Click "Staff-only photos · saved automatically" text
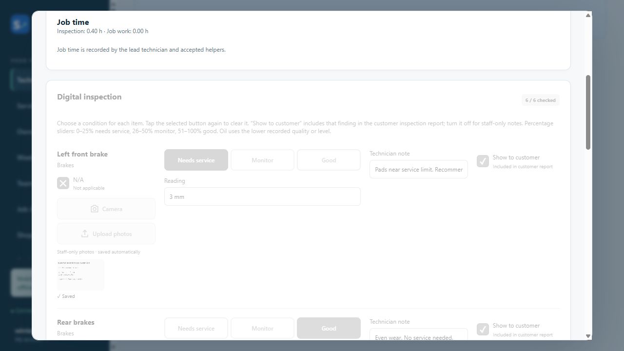This screenshot has height=351, width=624. [98, 252]
